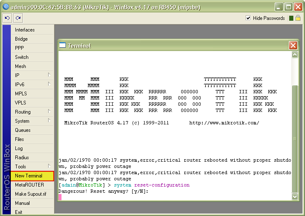
Task: Open the Bridge menu item
Action: point(32,39)
